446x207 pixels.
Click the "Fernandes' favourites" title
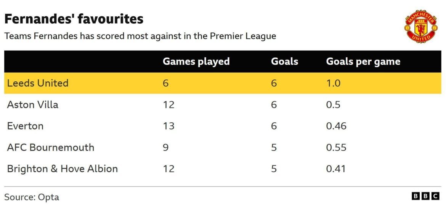(74, 19)
